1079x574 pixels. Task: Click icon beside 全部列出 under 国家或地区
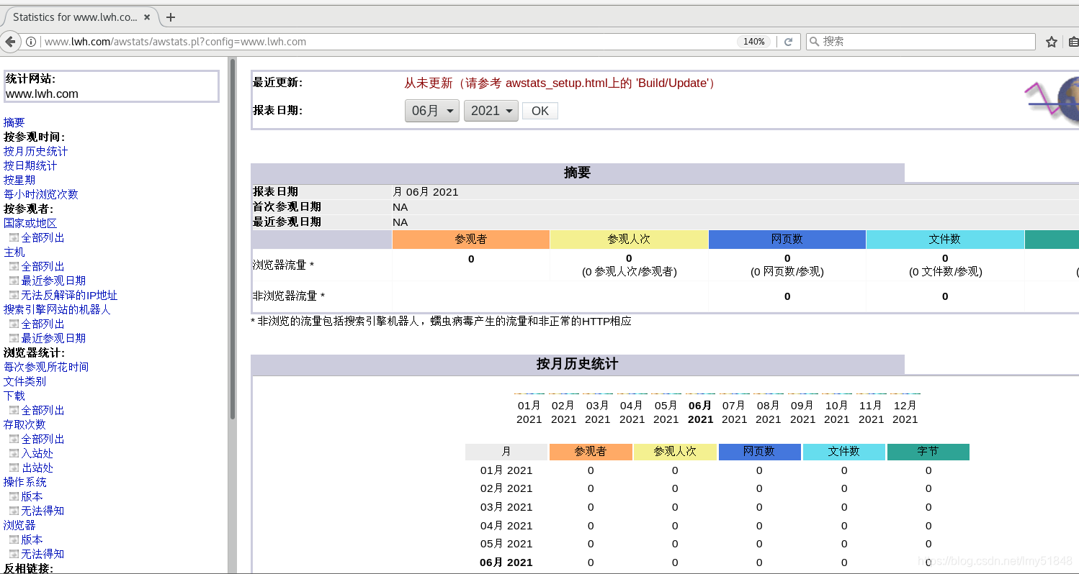coord(14,237)
